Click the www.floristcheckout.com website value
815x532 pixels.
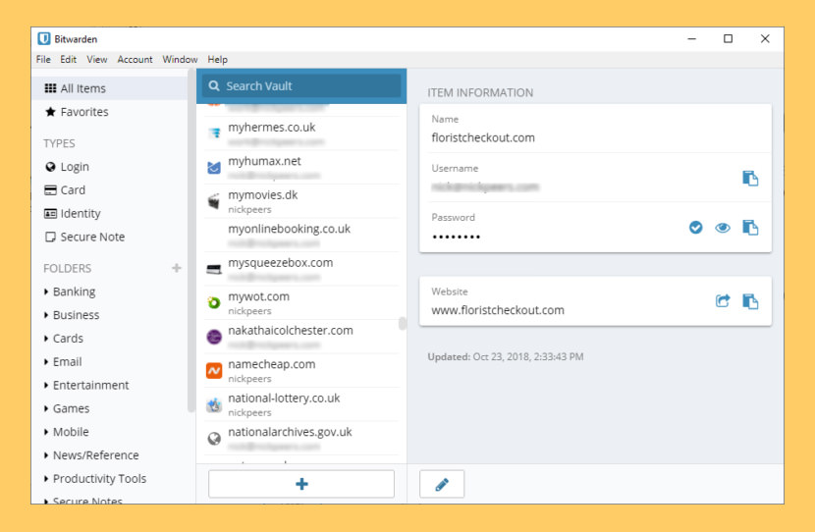[498, 310]
